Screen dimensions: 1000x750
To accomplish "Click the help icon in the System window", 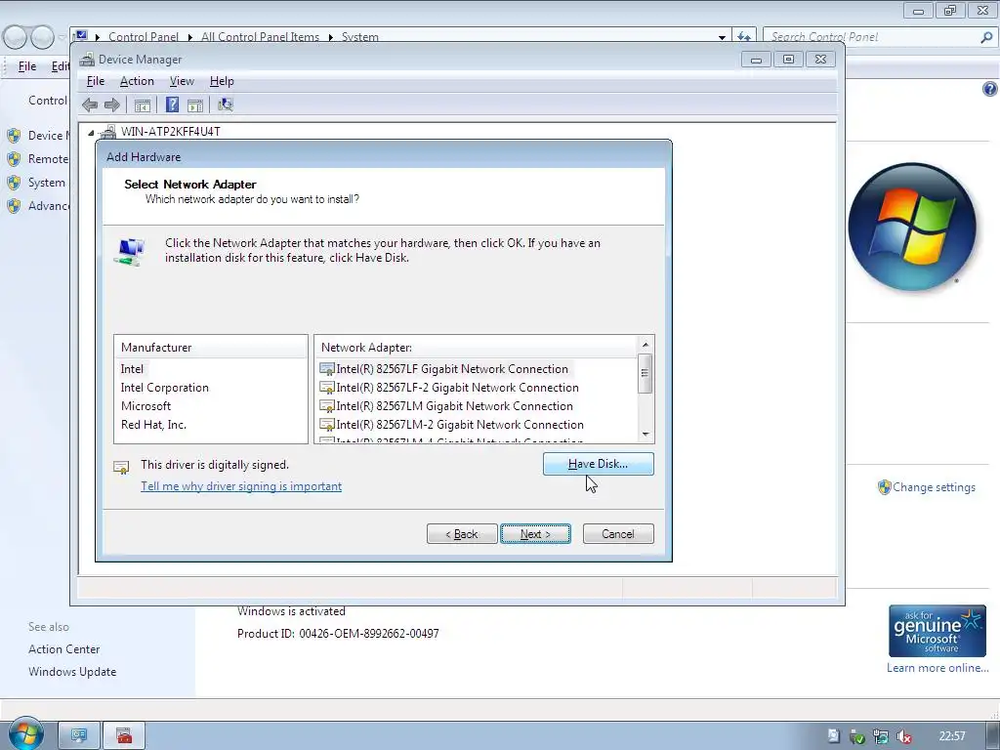I will click(x=990, y=89).
